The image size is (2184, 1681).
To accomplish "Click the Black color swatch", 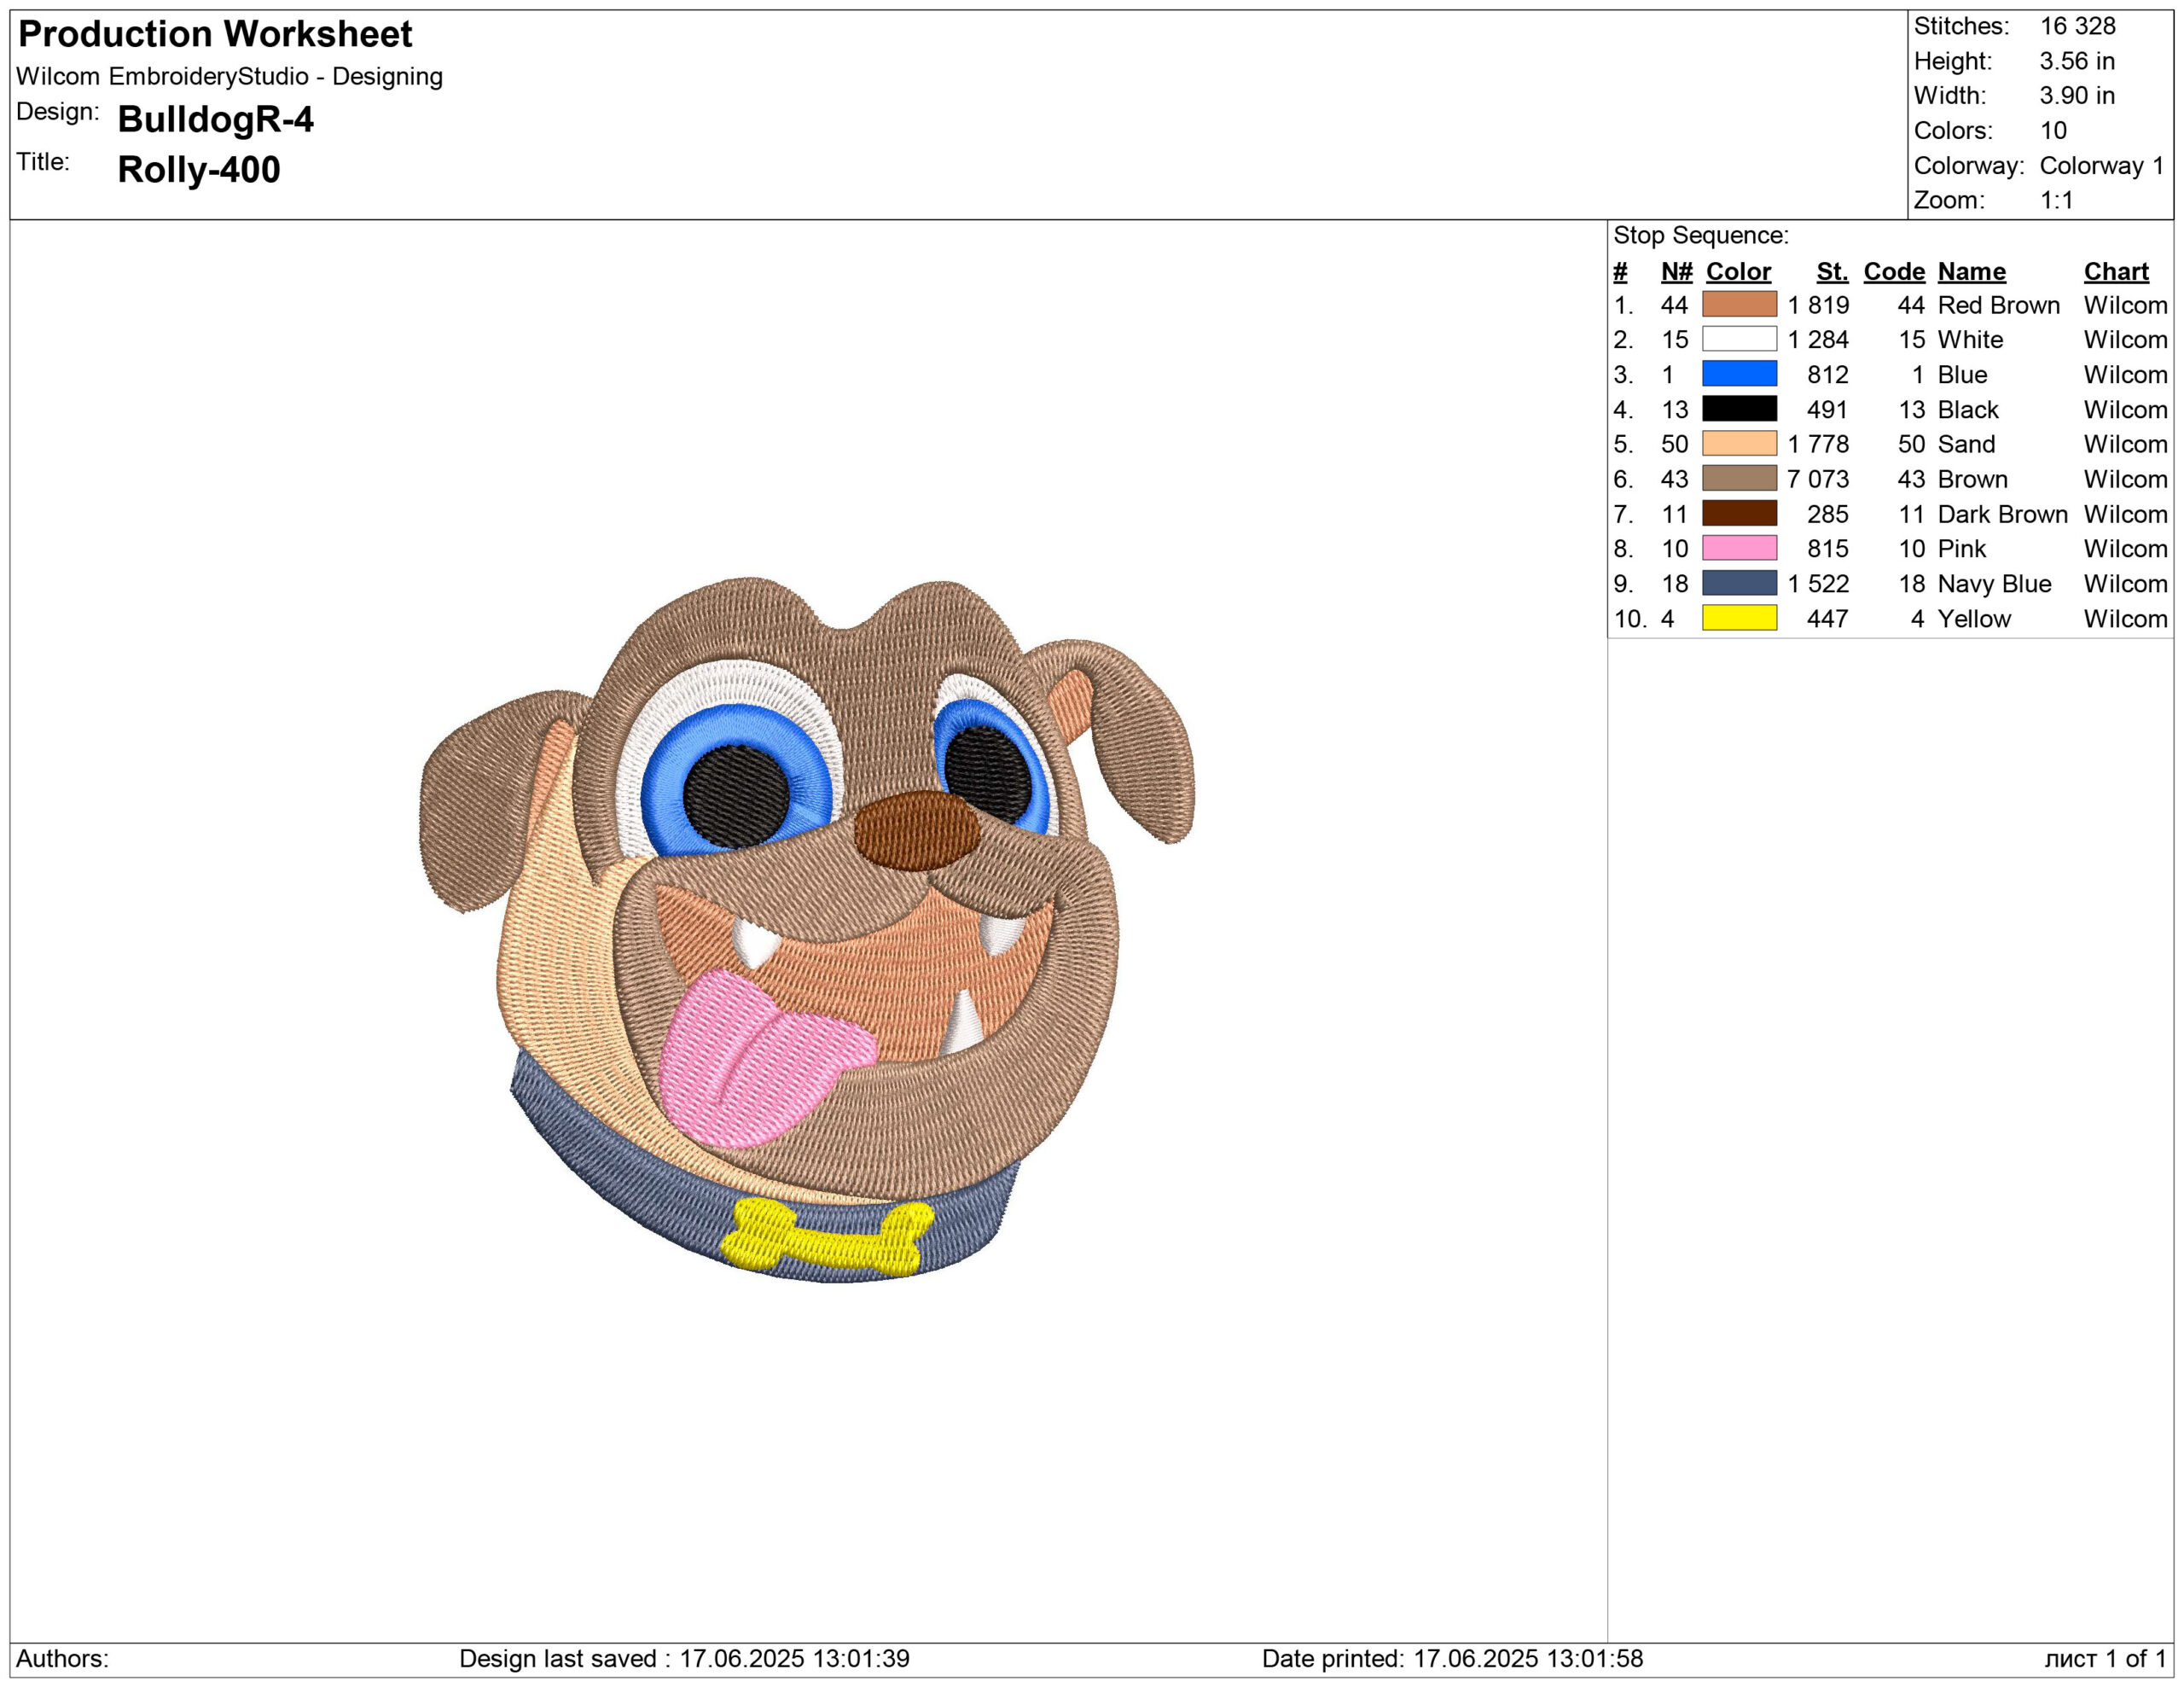I will 1739,409.
